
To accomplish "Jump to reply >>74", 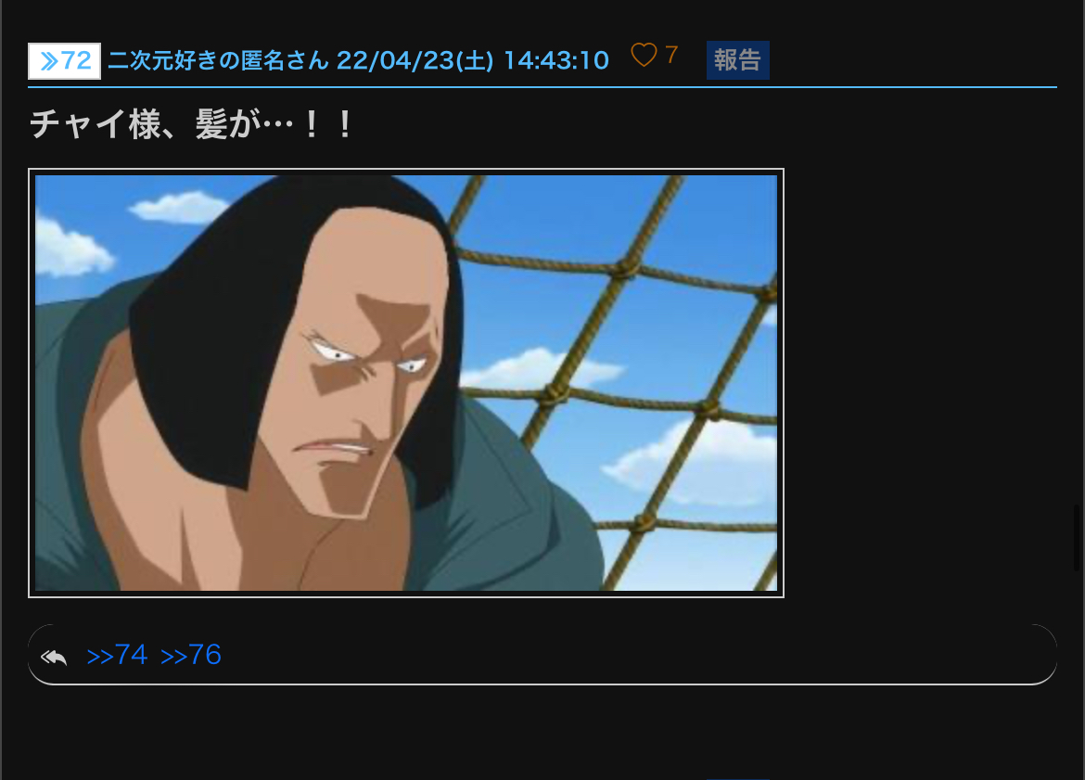I will pos(117,655).
